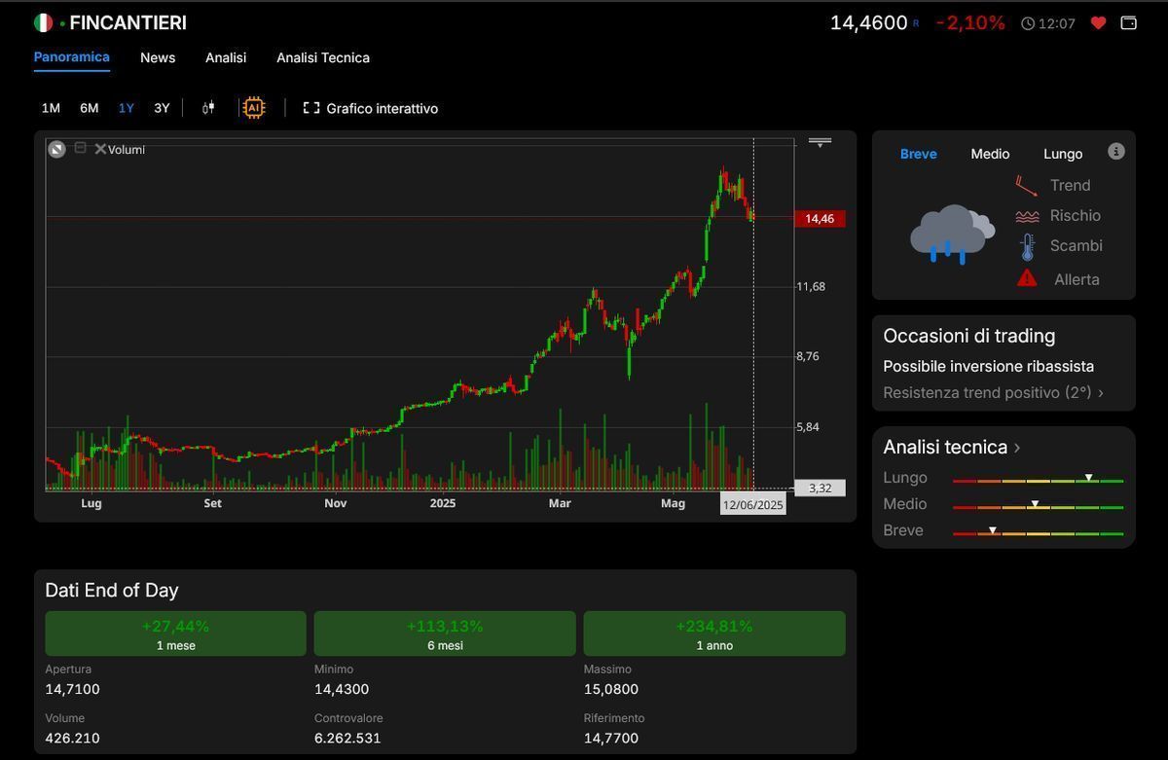The image size is (1168, 760).
Task: Click the Mar label on the time axis
Action: click(x=560, y=503)
